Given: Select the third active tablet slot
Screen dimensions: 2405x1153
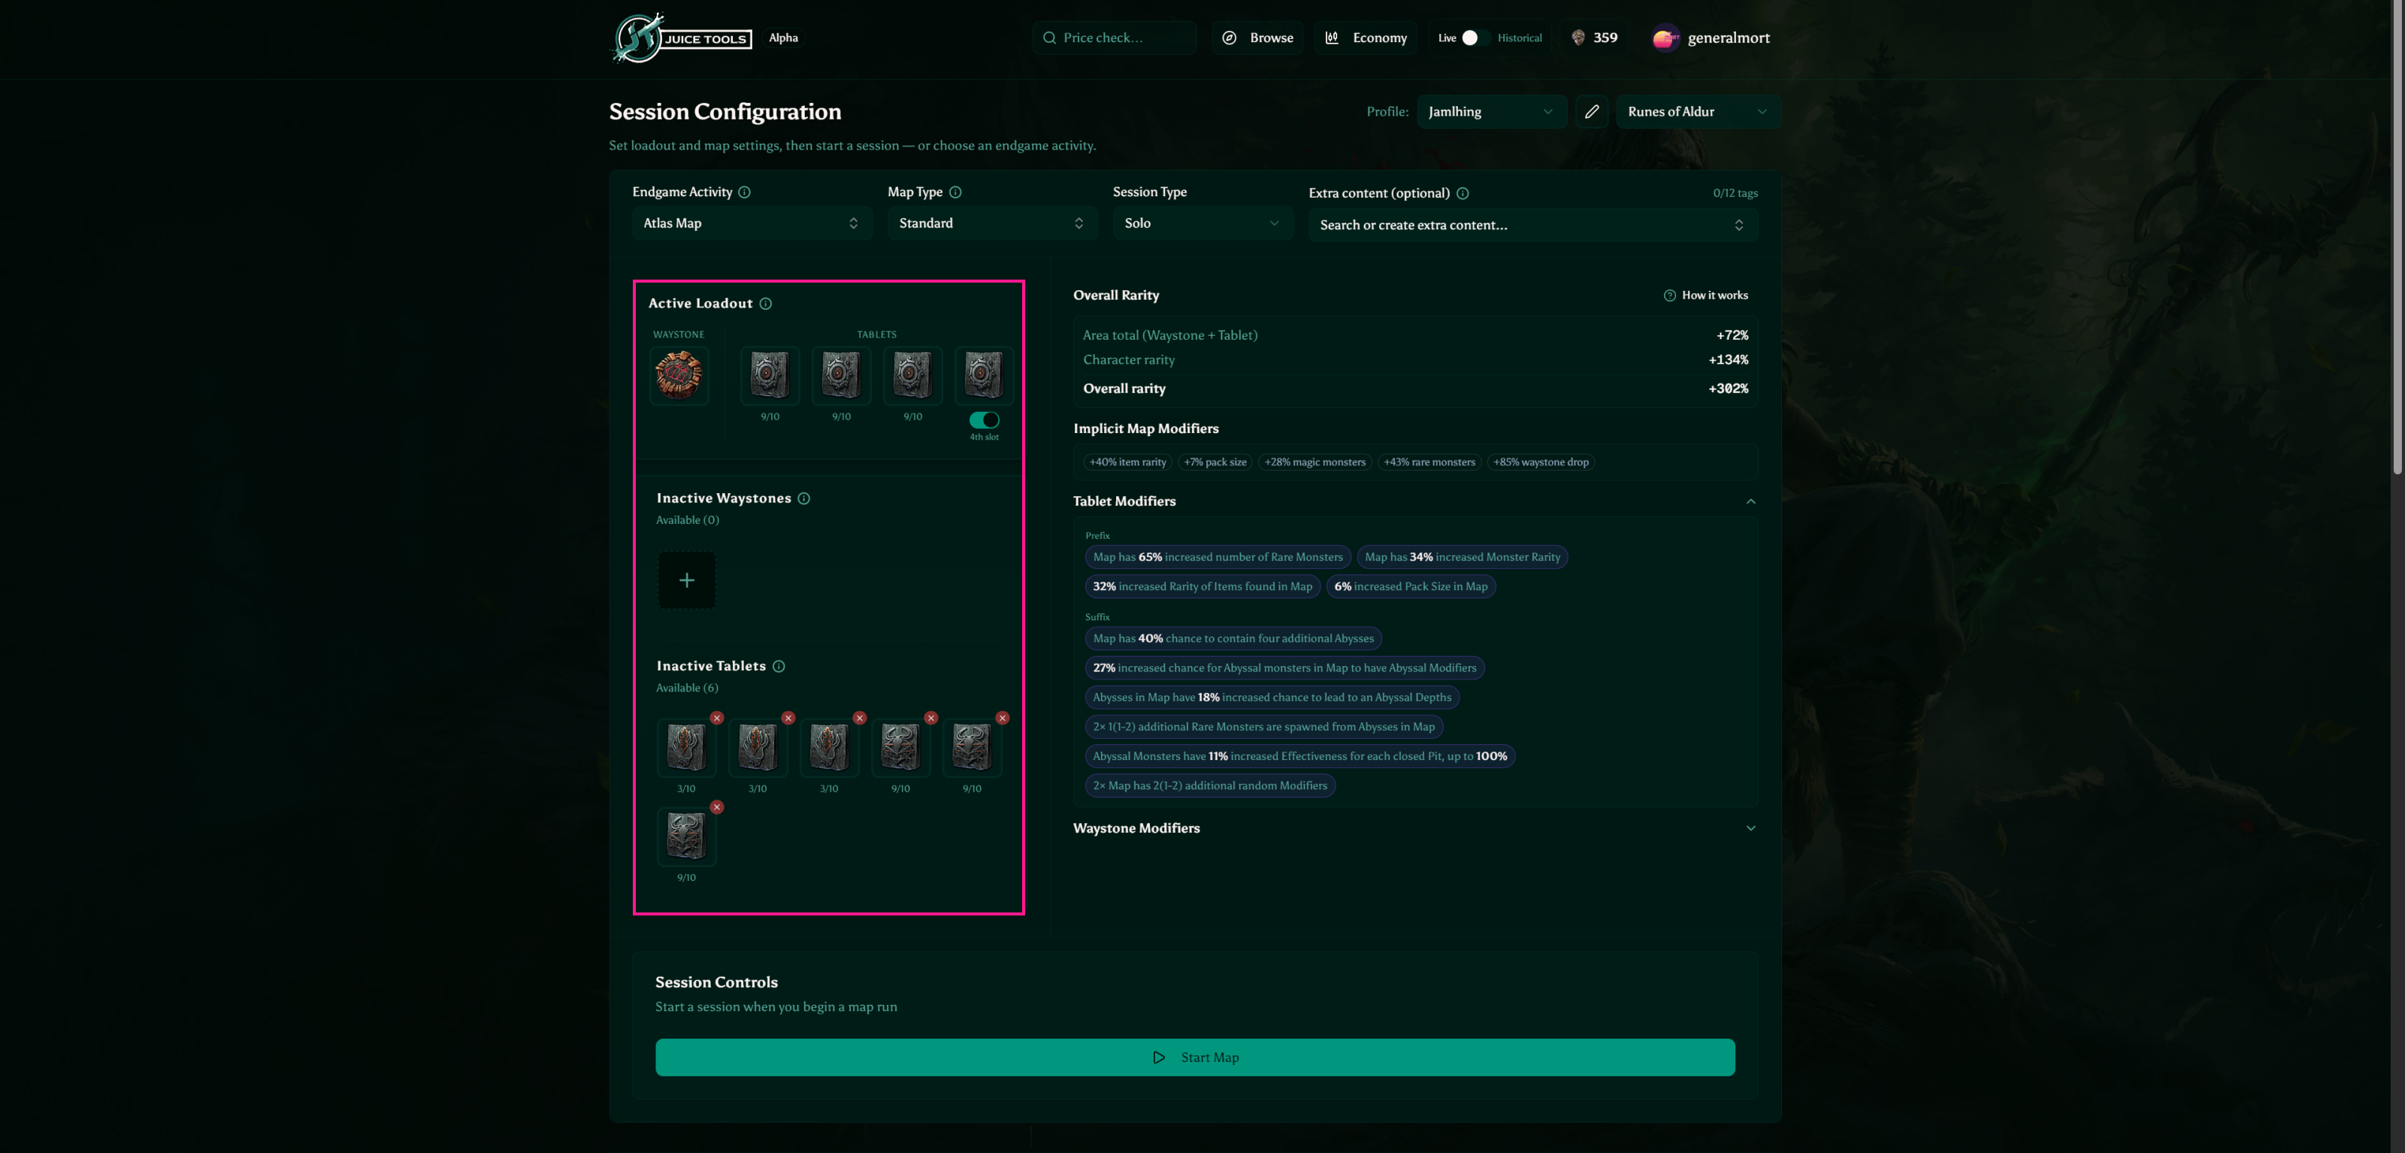Looking at the screenshot, I should tap(912, 375).
